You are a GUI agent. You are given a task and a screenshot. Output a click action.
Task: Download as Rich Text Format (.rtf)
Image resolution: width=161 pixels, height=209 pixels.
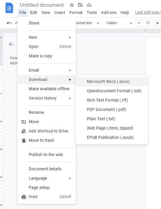point(112,100)
